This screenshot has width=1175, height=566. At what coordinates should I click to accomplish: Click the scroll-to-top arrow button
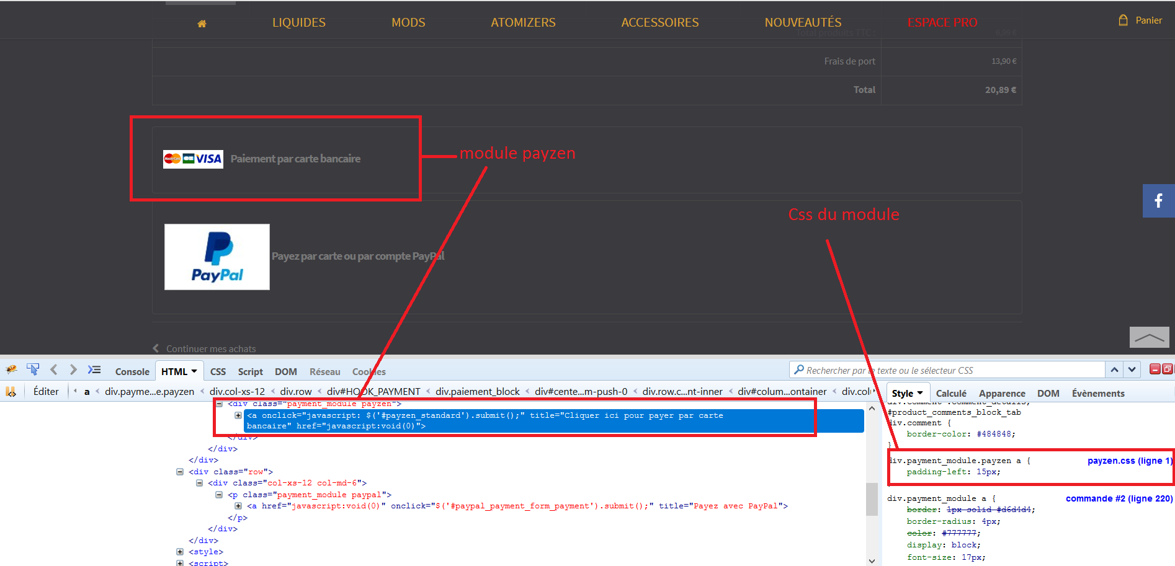(x=1149, y=337)
